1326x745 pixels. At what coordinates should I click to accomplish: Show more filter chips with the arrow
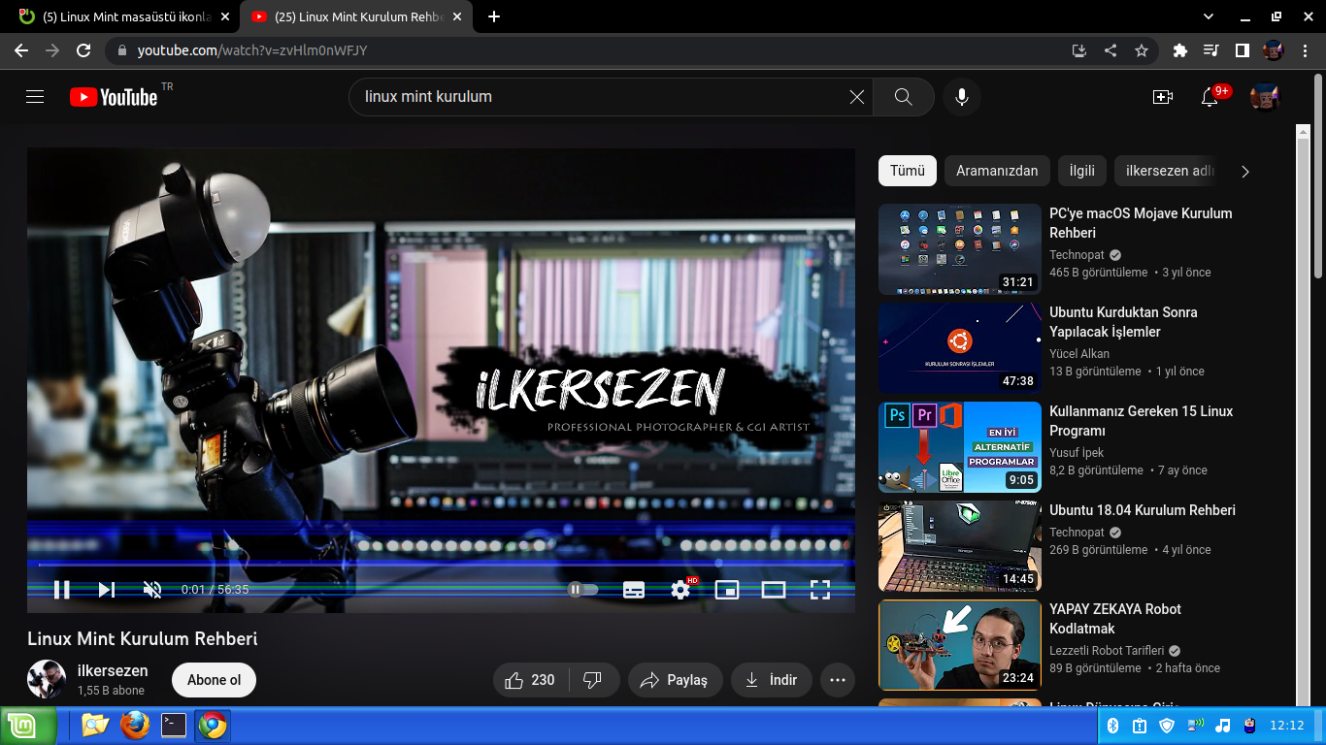(1245, 172)
